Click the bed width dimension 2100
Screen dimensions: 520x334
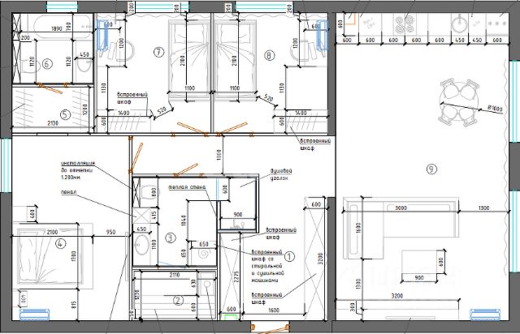point(52,233)
